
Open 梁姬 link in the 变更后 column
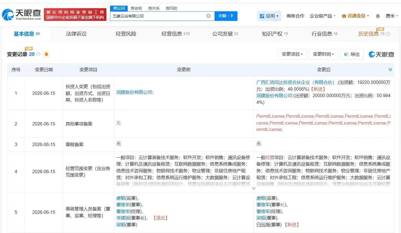pyautogui.click(x=261, y=218)
